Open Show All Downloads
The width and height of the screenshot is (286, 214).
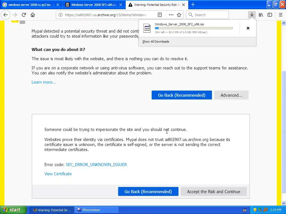coord(156,42)
